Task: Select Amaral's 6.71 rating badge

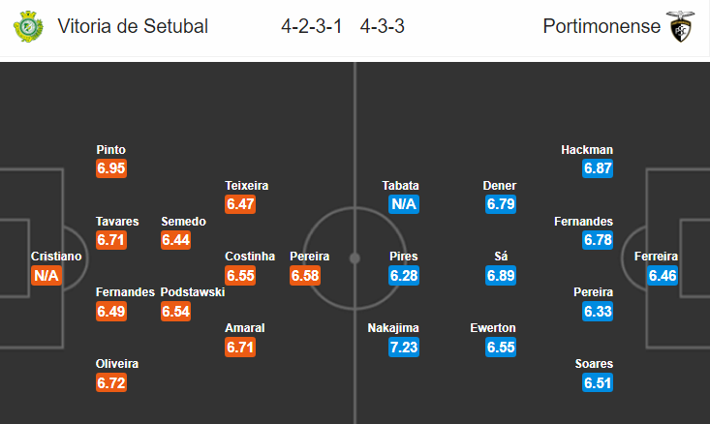Action: point(240,348)
